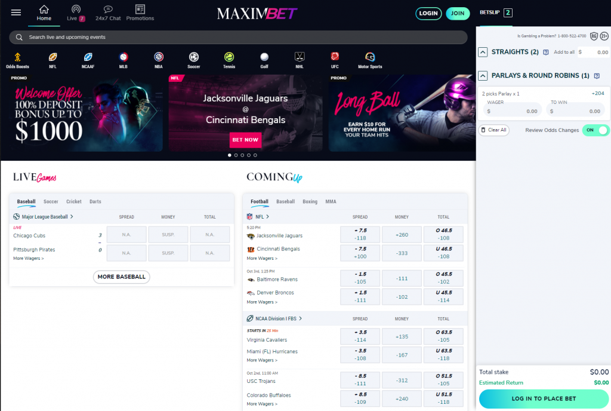
Task: Switch to the Cricket live games tab
Action: pos(73,201)
